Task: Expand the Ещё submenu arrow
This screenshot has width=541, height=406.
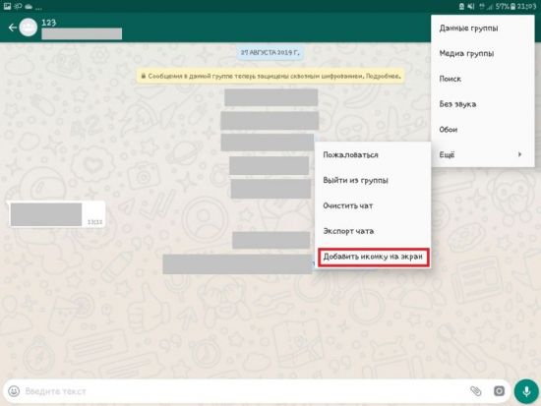Action: 519,154
